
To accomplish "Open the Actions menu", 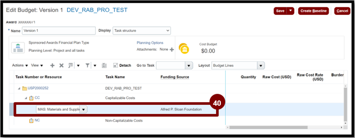I will click(20, 65).
